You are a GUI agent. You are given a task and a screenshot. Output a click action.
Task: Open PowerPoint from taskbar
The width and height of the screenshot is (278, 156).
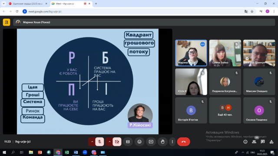coord(40,152)
